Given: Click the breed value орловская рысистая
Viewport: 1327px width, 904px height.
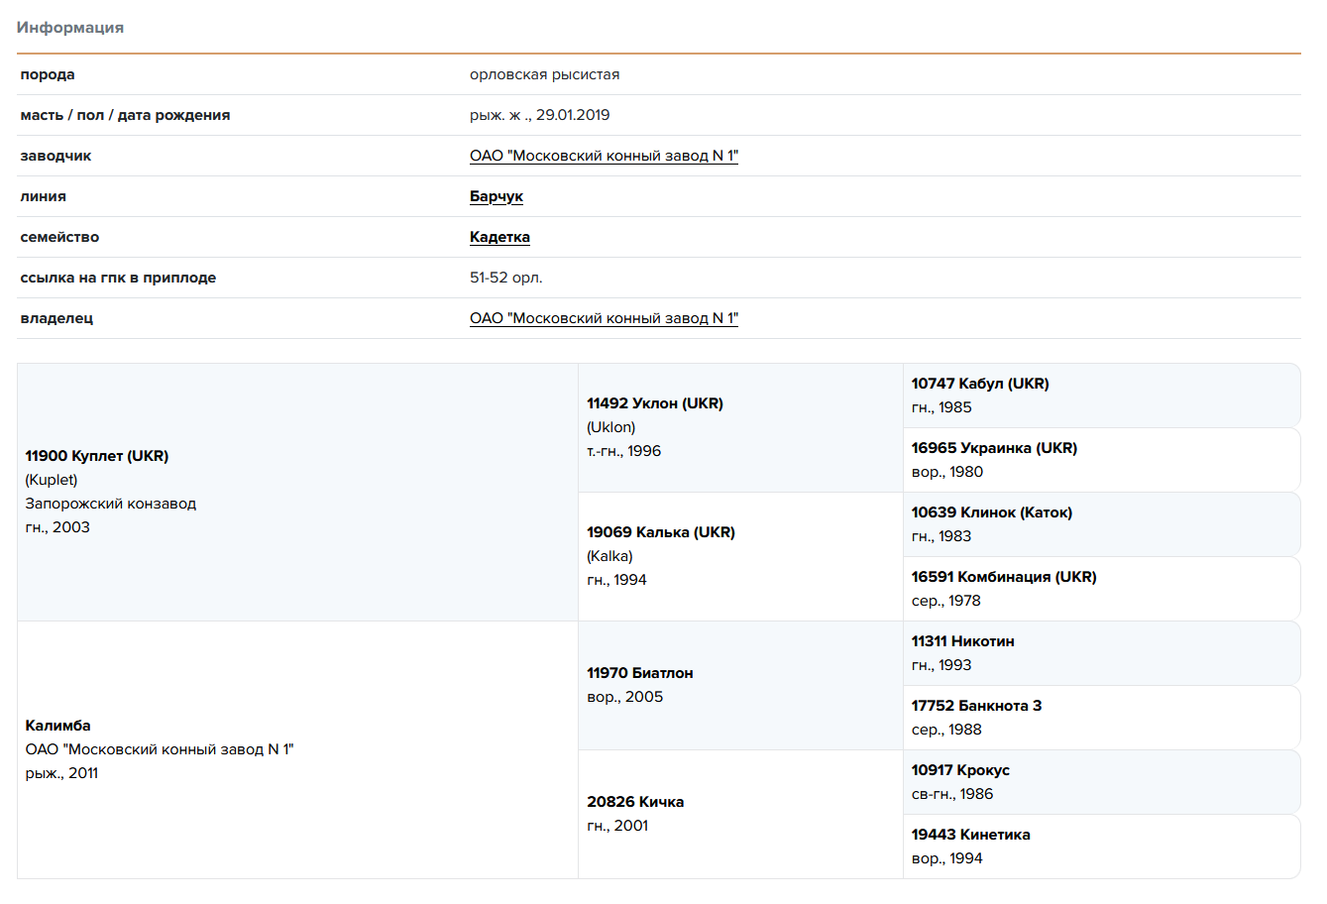Looking at the screenshot, I should pos(544,74).
